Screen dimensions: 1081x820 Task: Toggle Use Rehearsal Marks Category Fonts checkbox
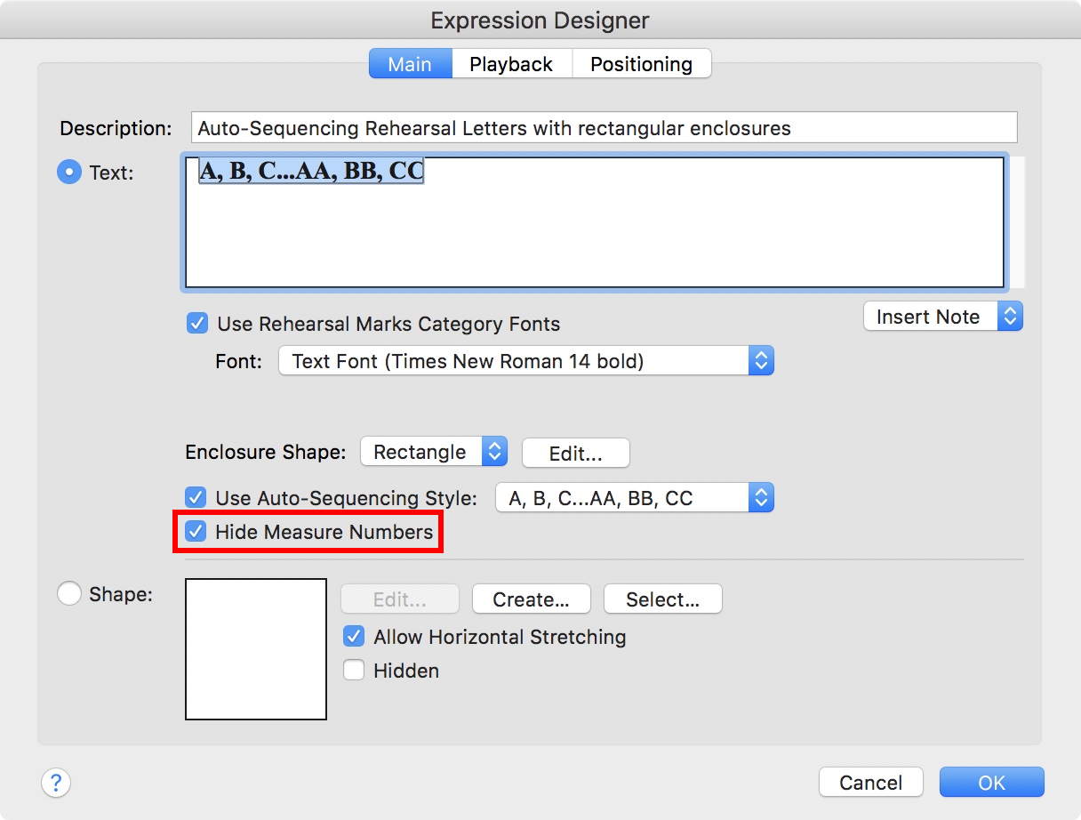pyautogui.click(x=197, y=324)
